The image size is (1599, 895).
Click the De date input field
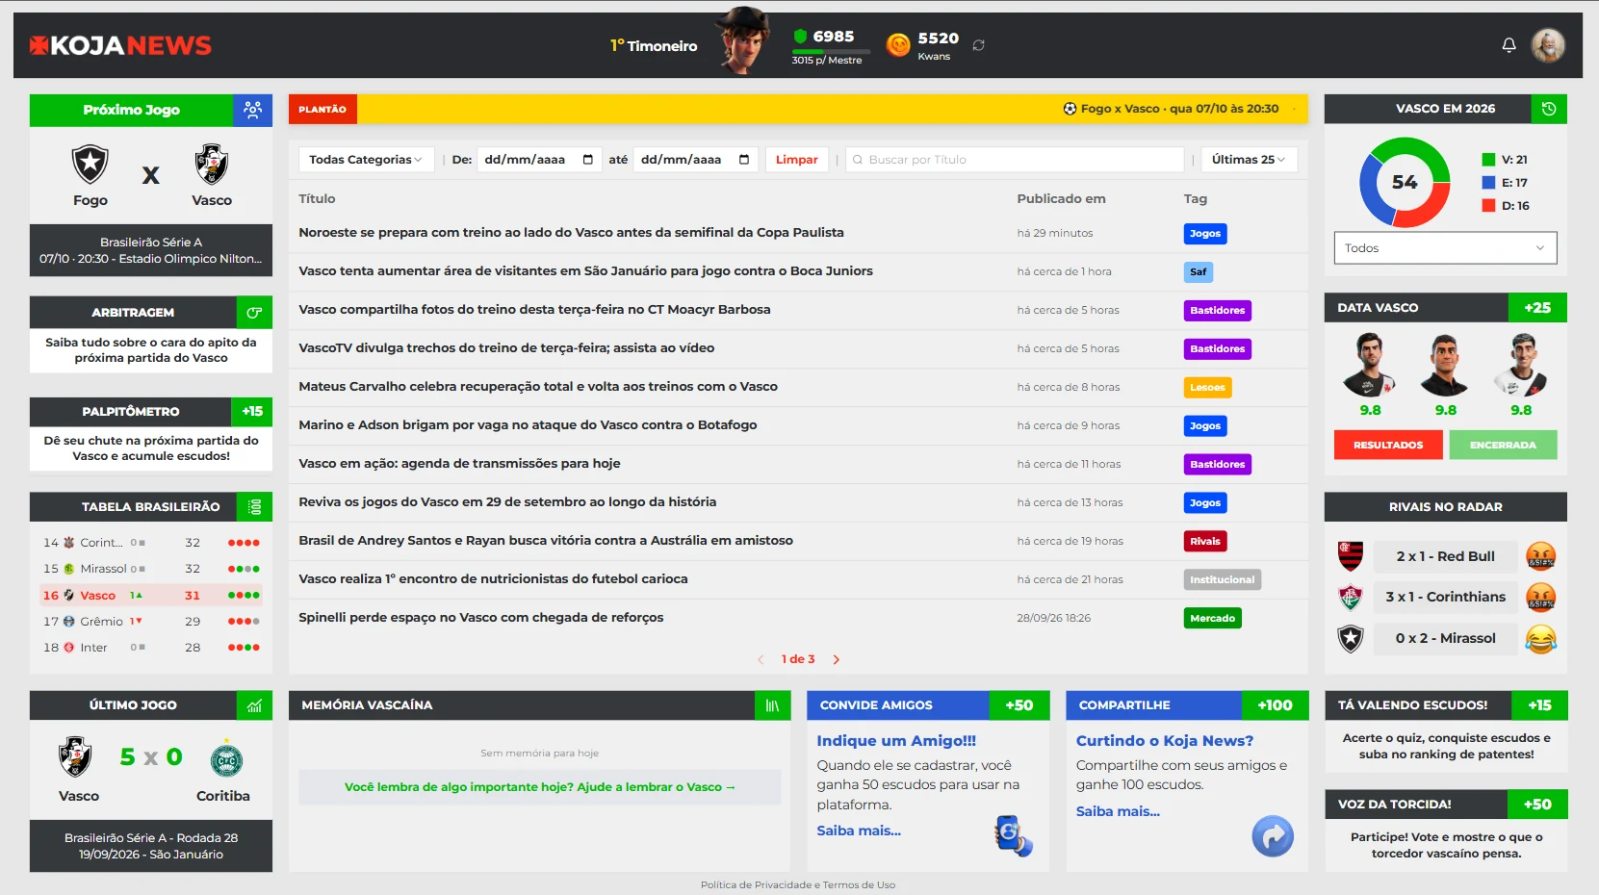(x=539, y=160)
